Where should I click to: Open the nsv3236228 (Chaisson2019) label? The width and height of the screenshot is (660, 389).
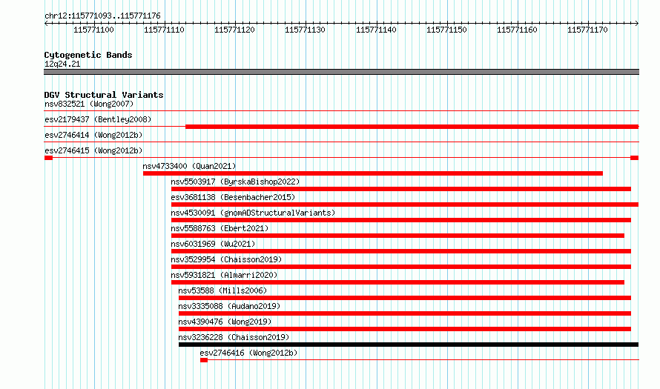click(234, 337)
